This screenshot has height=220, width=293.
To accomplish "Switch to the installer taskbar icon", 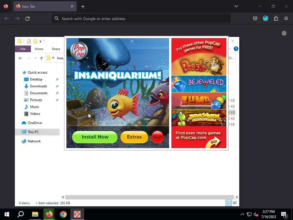I will pos(77,214).
